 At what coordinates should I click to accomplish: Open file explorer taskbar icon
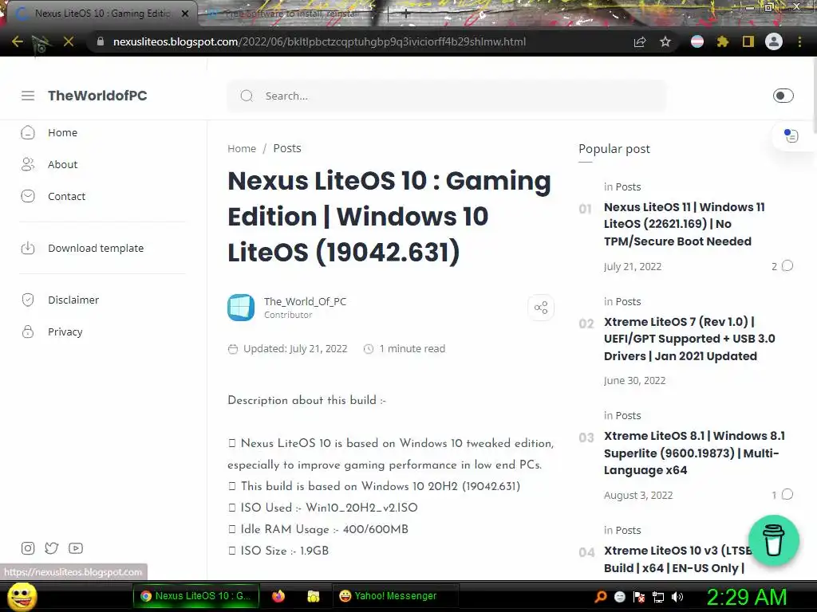(313, 596)
